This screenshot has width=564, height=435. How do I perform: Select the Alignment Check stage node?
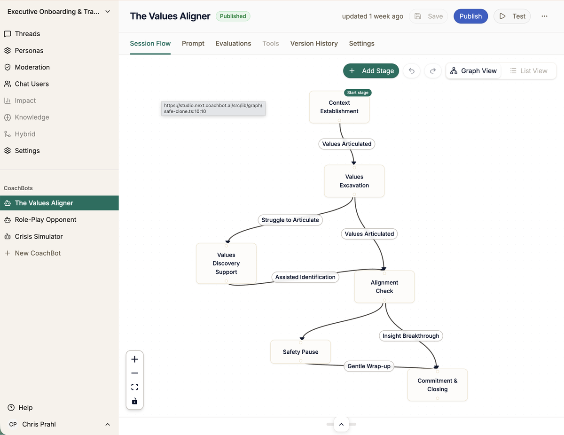coord(384,287)
